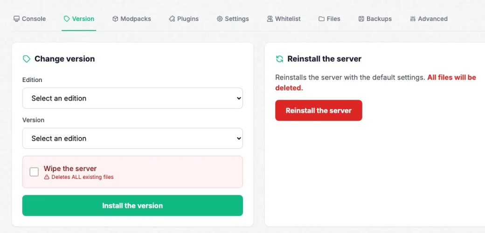485x233 pixels.
Task: Click the Deletes ALL existing files text
Action: click(83, 177)
